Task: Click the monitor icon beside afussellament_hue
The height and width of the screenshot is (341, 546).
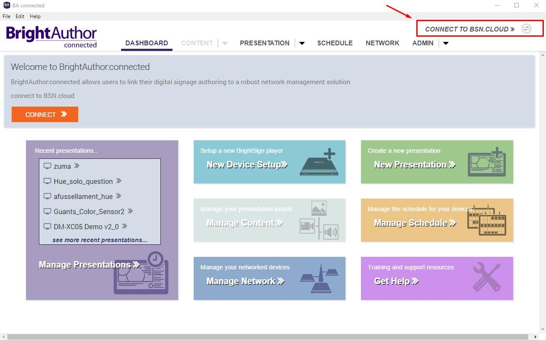Action: (48, 196)
